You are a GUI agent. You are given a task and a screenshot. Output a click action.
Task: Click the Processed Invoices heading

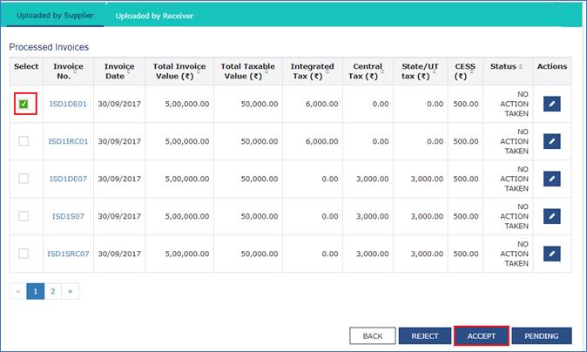click(x=49, y=47)
